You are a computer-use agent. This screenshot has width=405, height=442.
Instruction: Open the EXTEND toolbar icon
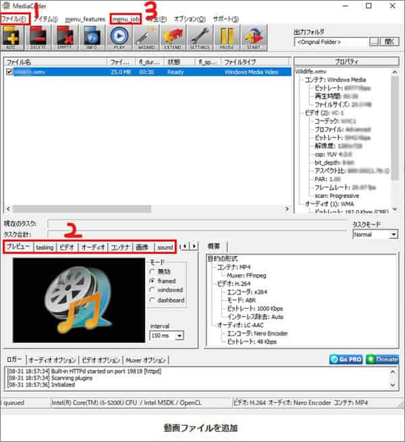click(173, 38)
